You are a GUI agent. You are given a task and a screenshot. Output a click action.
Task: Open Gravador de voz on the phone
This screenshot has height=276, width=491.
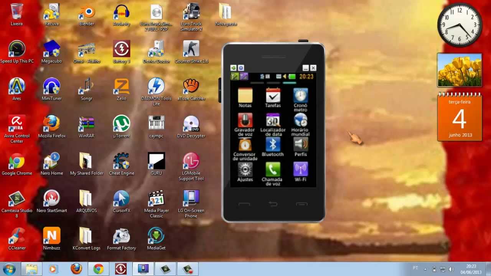[x=245, y=125]
